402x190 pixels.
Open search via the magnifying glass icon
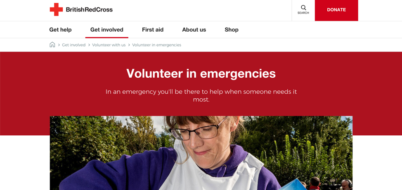click(x=303, y=7)
